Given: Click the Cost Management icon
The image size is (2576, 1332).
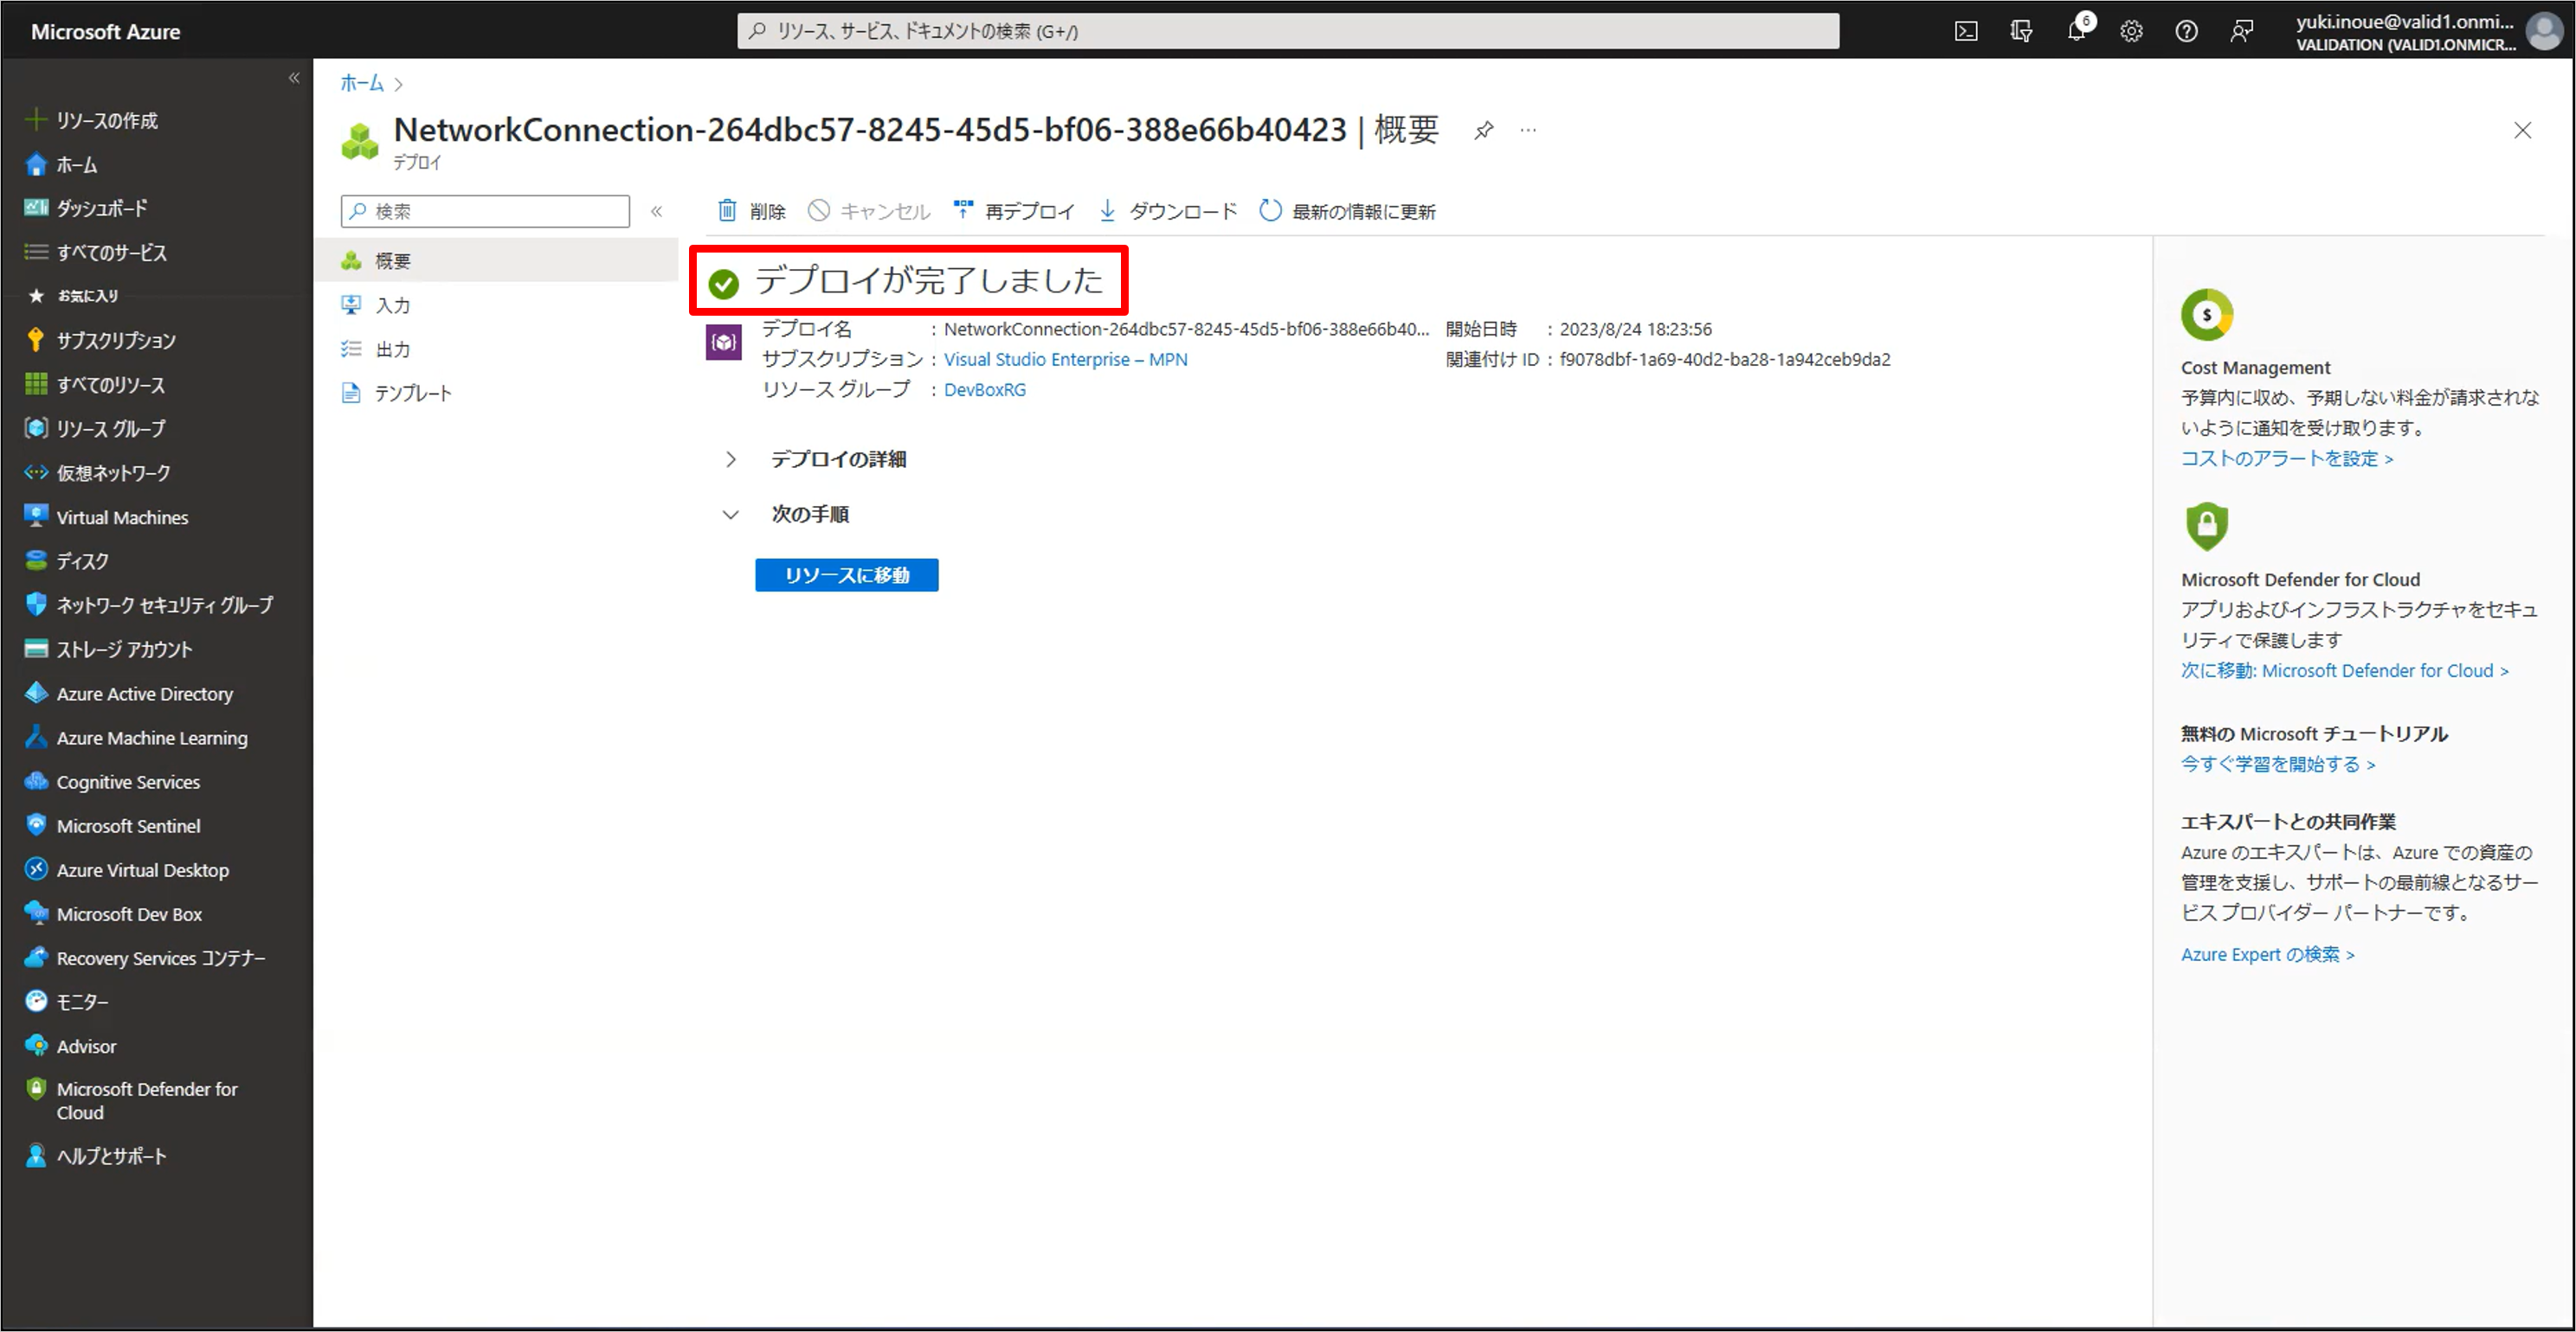Looking at the screenshot, I should pyautogui.click(x=2207, y=315).
